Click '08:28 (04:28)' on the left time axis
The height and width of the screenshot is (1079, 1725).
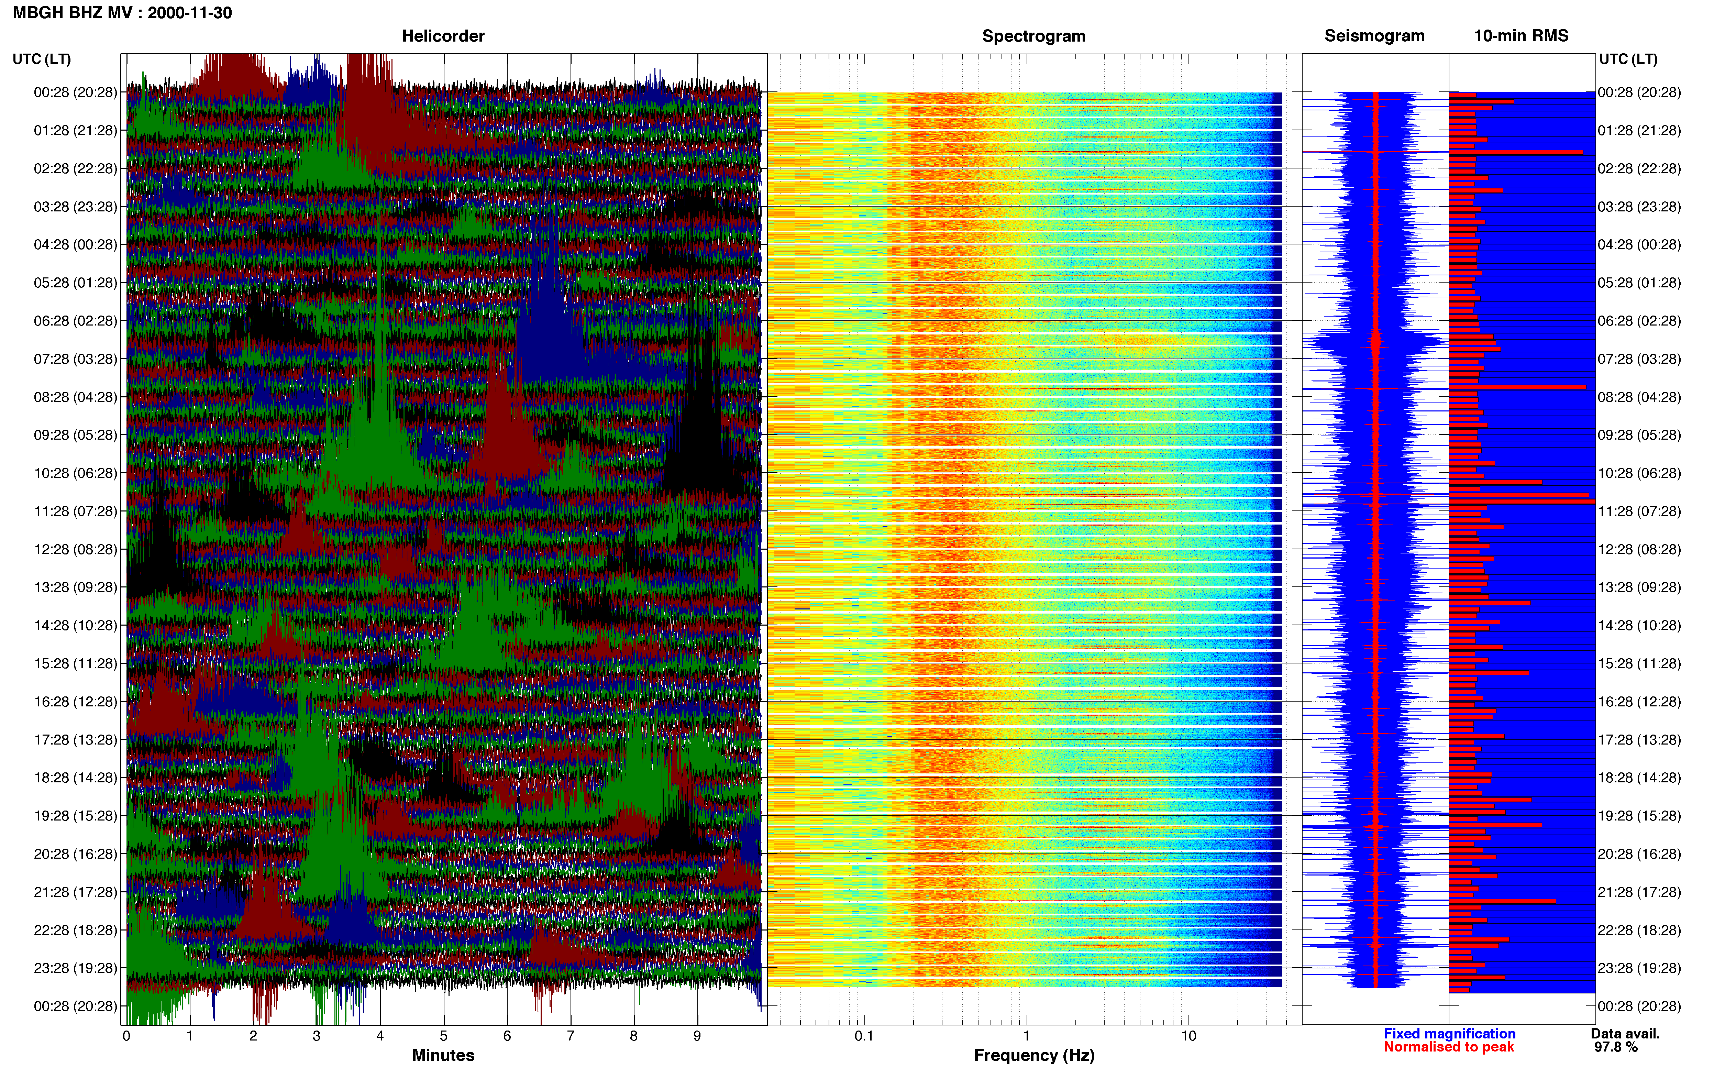click(76, 397)
